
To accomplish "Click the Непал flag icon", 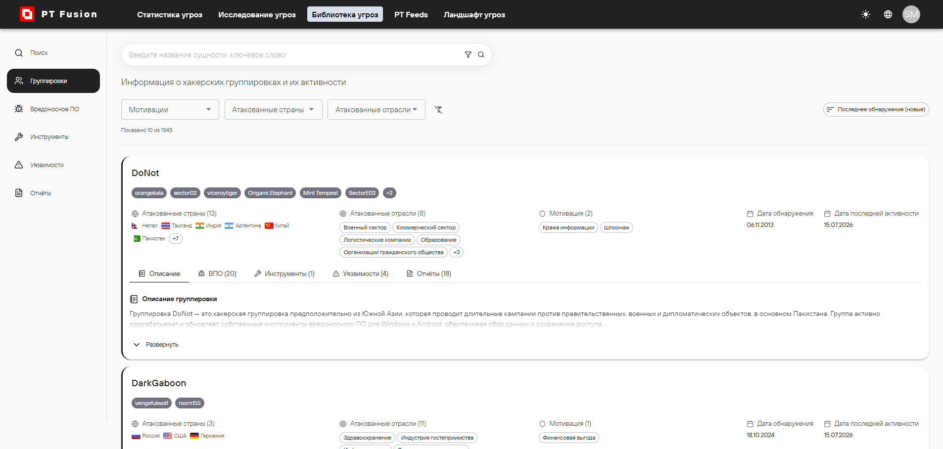I will pos(135,226).
